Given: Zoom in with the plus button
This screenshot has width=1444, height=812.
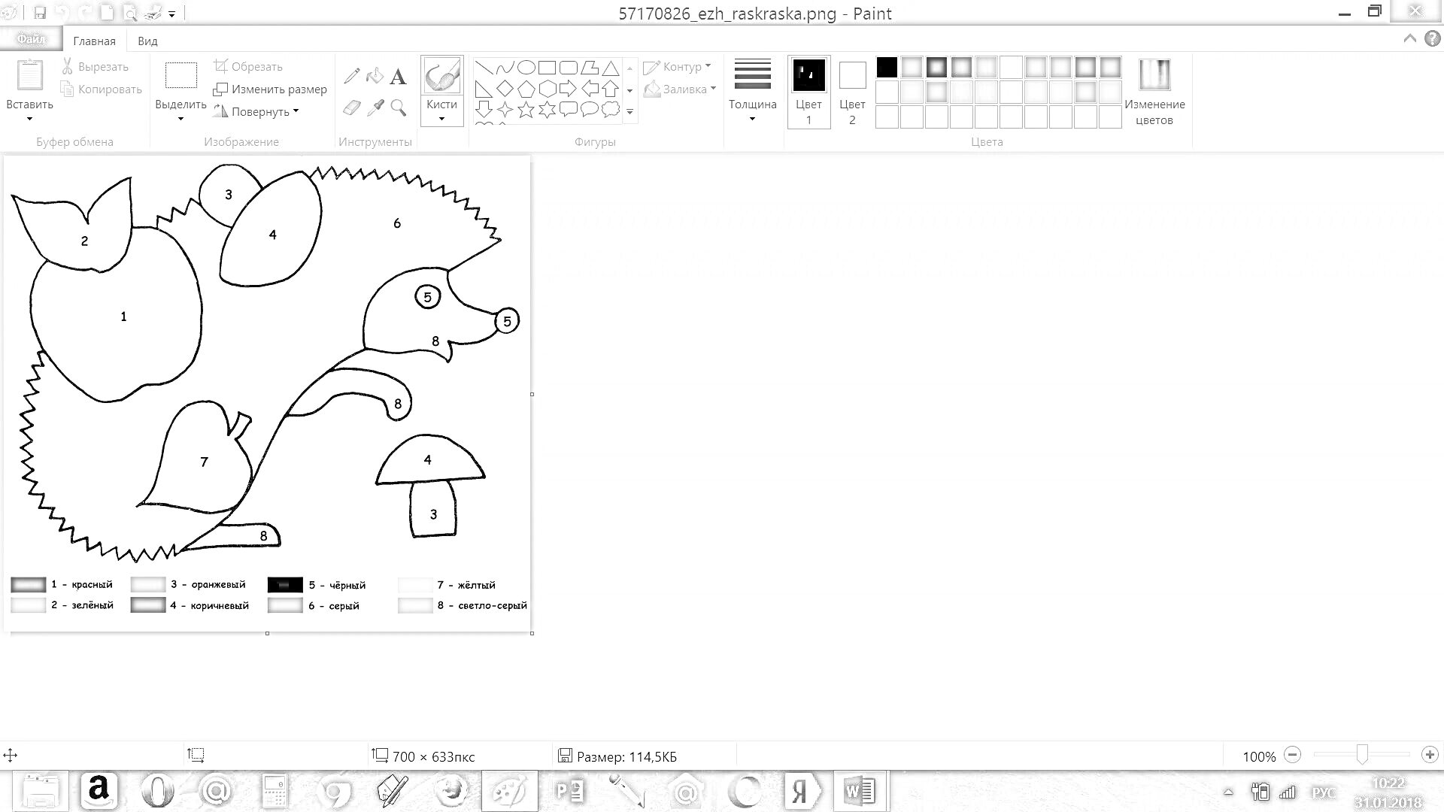Looking at the screenshot, I should 1430,755.
